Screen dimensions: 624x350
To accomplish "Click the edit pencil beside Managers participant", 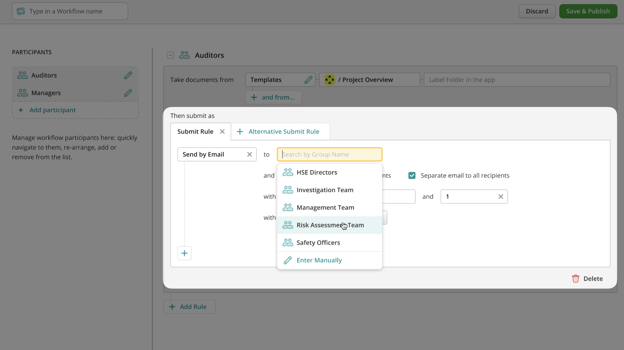I will coord(128,93).
